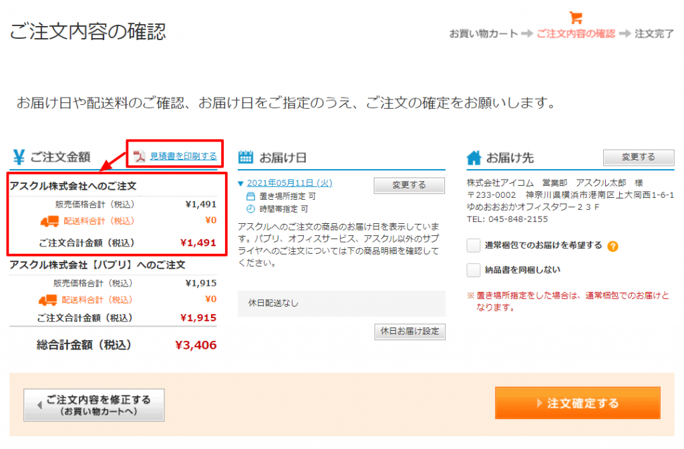
Task: Click the 配送料合計 label in パプリ section
Action: 97,300
